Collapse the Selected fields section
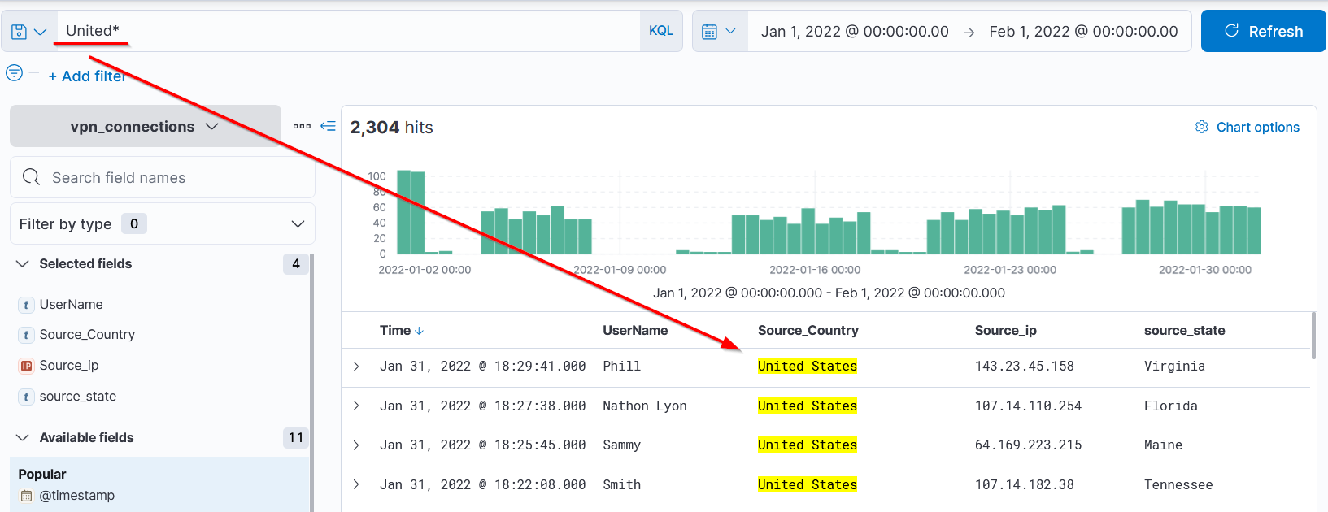 point(23,263)
